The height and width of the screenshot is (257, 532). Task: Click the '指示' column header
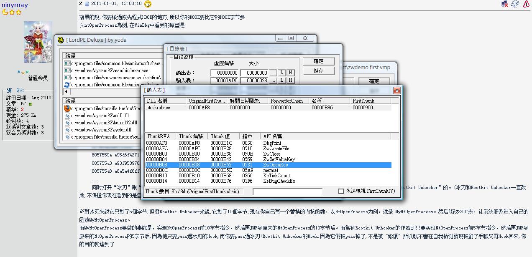(x=251, y=136)
